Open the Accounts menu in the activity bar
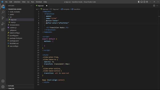The width and height of the screenshot is (160, 90). [x=3, y=81]
